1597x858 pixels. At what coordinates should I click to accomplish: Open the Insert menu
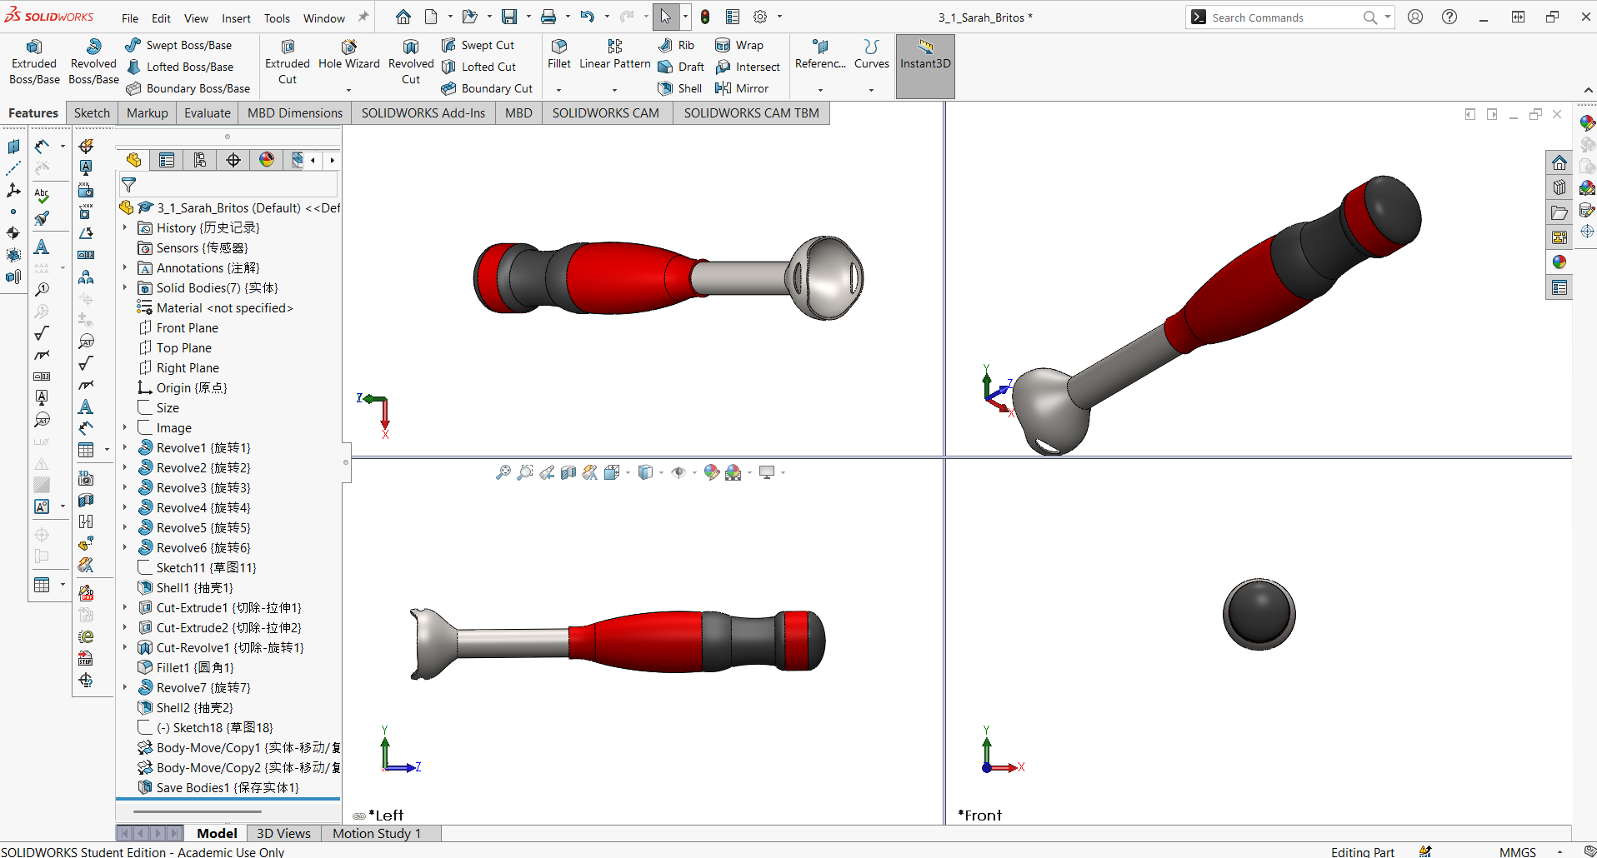pyautogui.click(x=236, y=17)
